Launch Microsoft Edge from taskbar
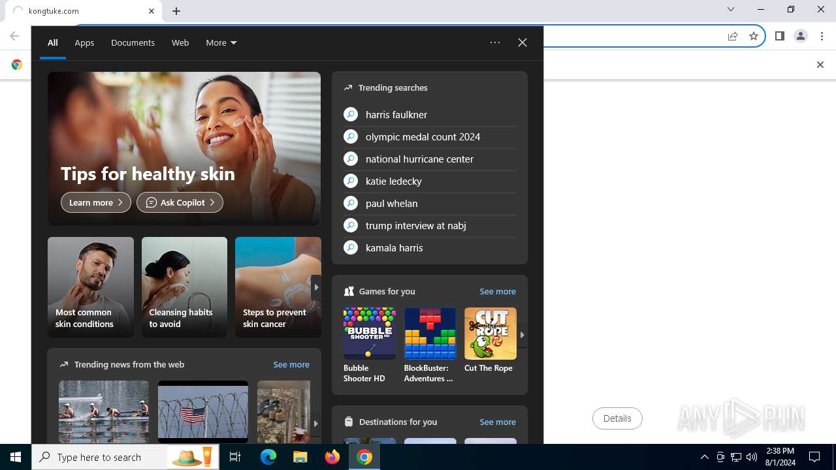Viewport: 836px width, 470px height. [x=268, y=457]
